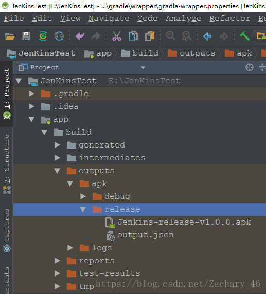Expand the test-results folder arrow
This screenshot has width=266, height=294.
click(57, 273)
